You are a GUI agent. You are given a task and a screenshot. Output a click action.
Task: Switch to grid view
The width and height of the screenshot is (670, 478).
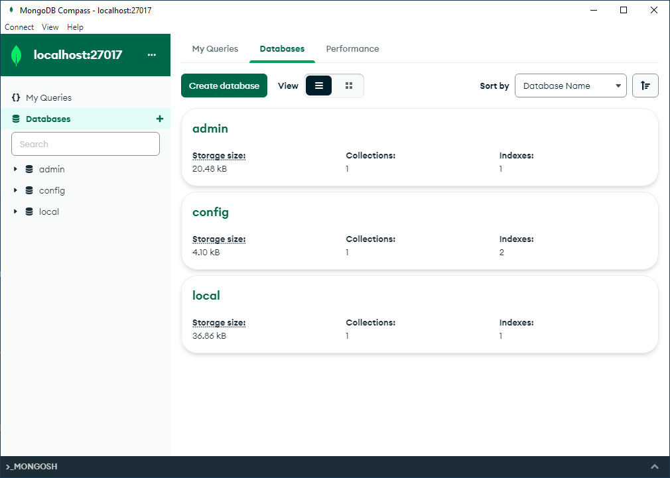click(x=349, y=86)
